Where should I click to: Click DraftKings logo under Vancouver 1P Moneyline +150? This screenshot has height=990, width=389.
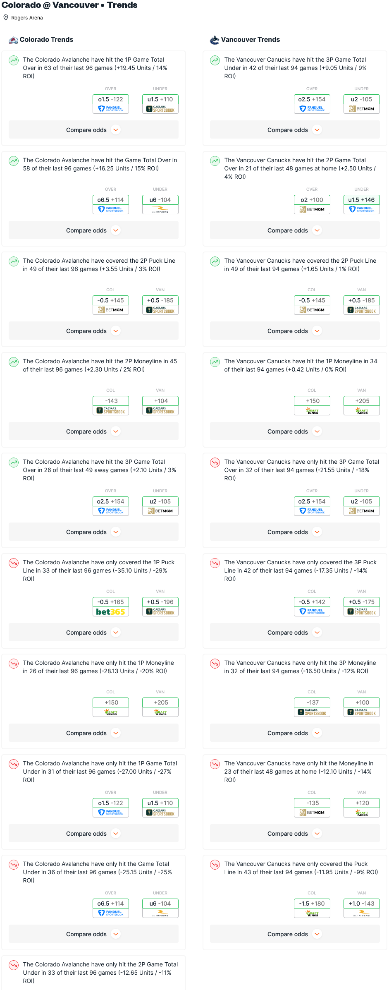312,410
